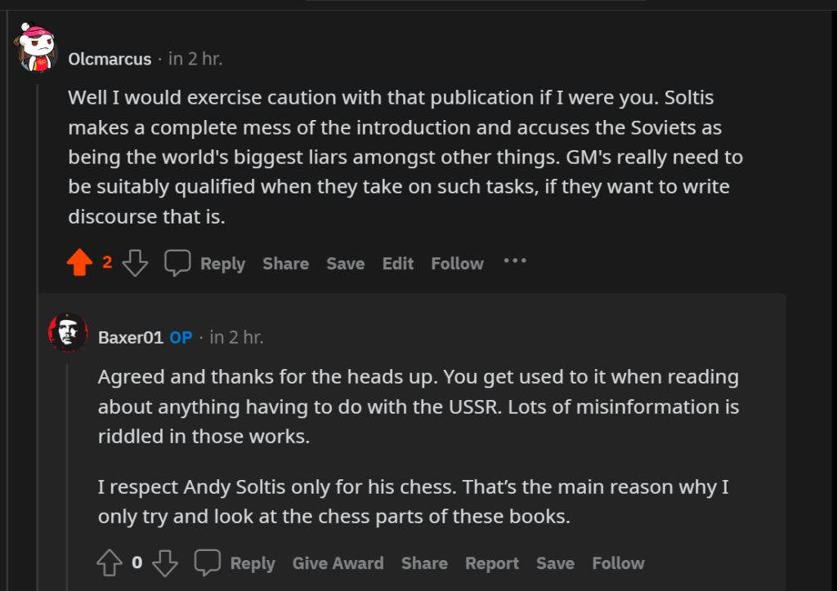Report Baxer01's reply

(492, 563)
